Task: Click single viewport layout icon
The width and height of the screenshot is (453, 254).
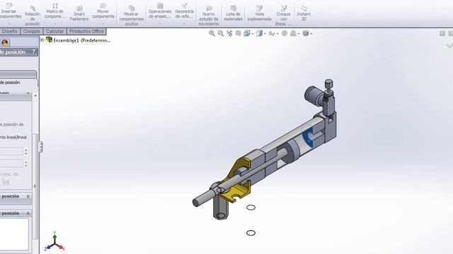Action: [442, 33]
